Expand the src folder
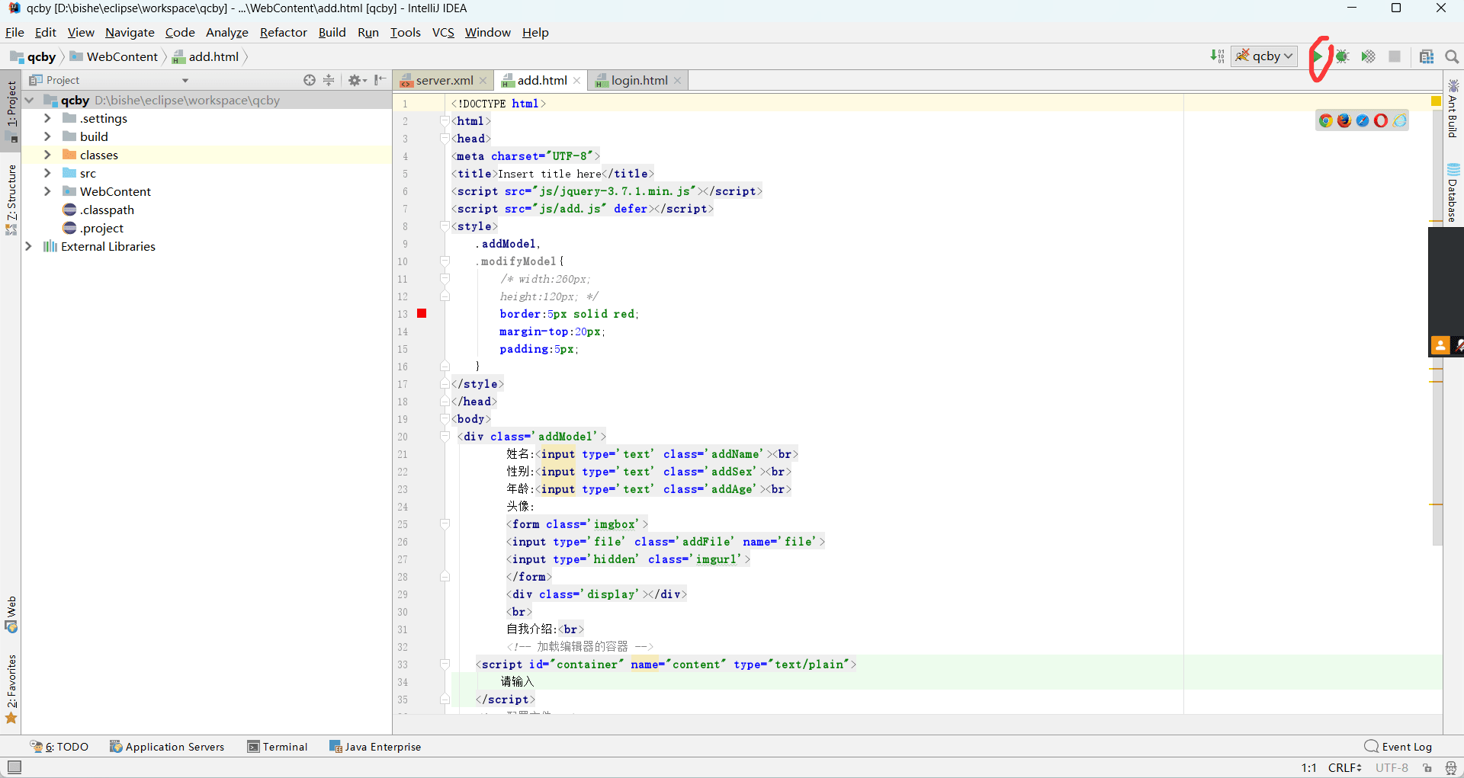The image size is (1464, 778). [x=47, y=173]
